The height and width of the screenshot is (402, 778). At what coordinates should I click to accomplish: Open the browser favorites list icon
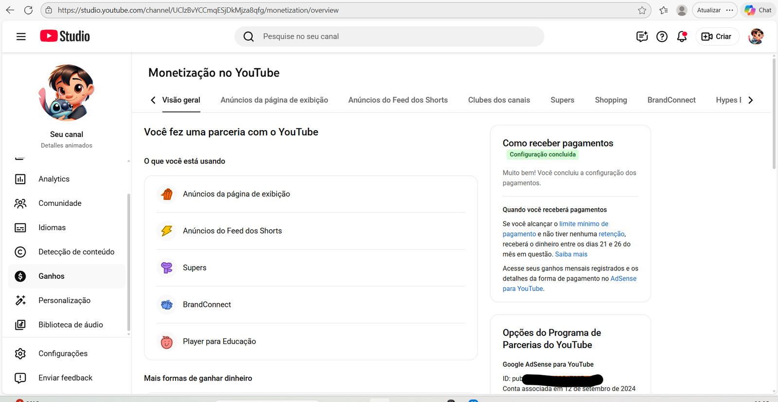pos(664,10)
